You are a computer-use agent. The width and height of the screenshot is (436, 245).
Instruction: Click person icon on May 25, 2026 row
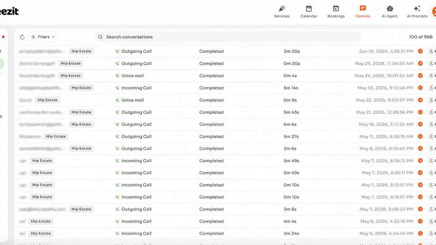[431, 63]
